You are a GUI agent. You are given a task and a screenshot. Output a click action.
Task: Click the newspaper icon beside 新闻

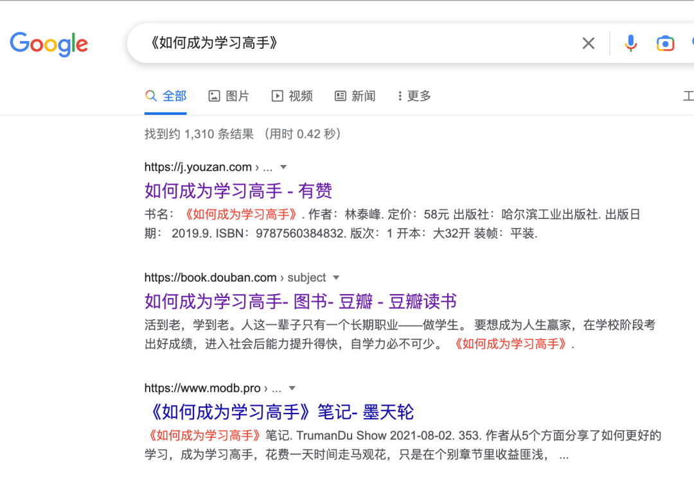pos(341,96)
